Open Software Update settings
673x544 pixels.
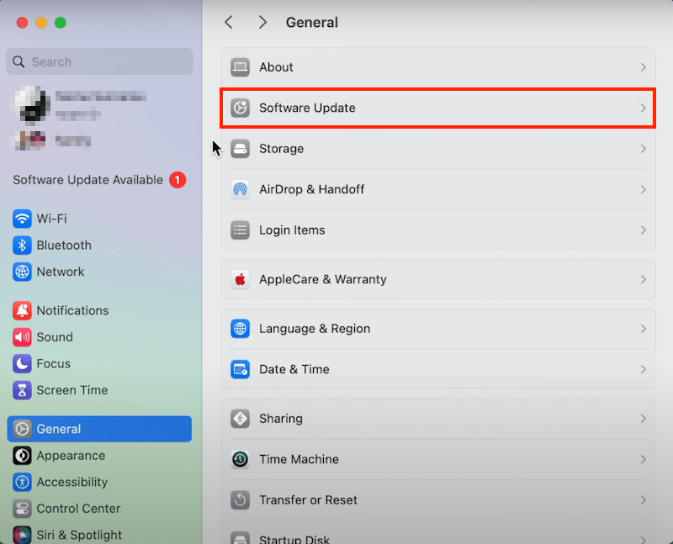437,108
